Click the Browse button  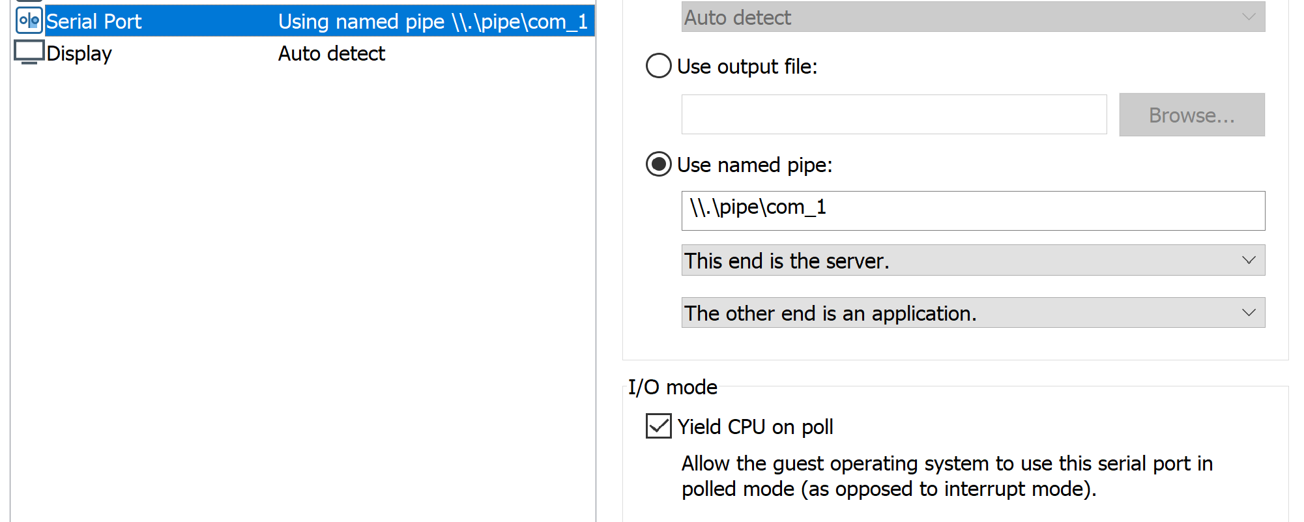[x=1191, y=115]
